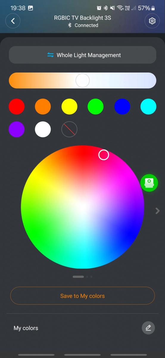Open device settings gear icon
Viewport: 165px width, 358px height.
click(152, 21)
